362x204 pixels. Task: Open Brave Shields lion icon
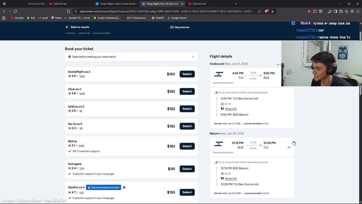pos(267,11)
